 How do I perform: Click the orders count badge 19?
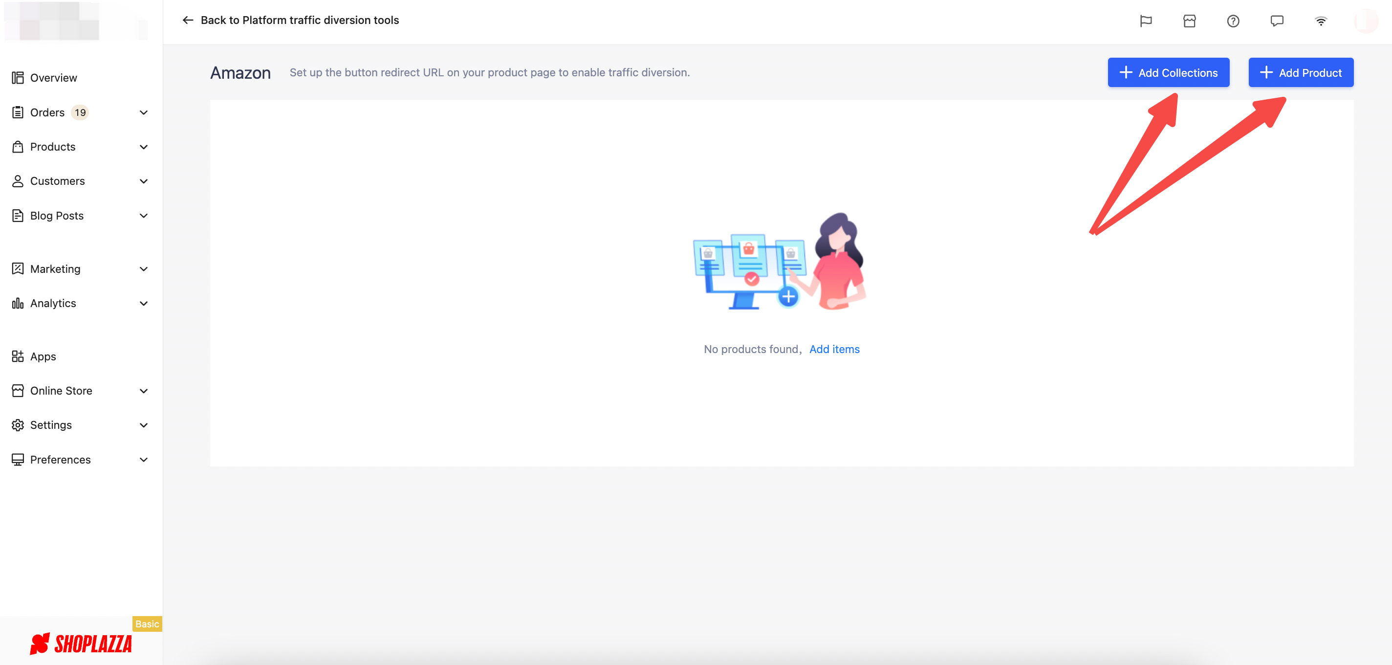(x=80, y=112)
